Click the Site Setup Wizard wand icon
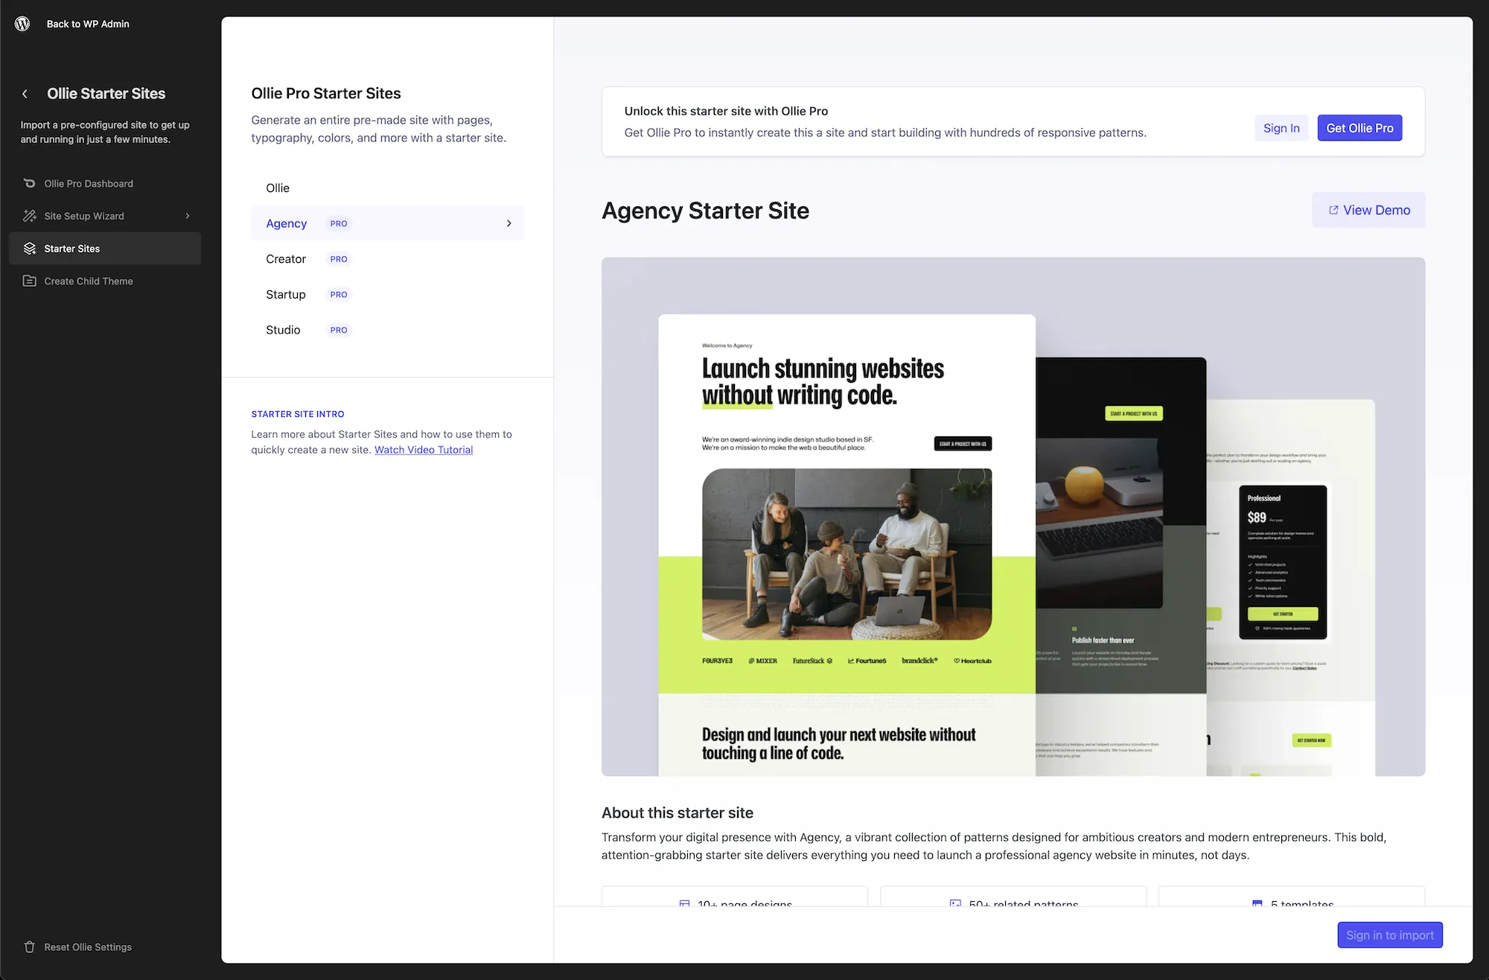The height and width of the screenshot is (980, 1489). pyautogui.click(x=30, y=216)
